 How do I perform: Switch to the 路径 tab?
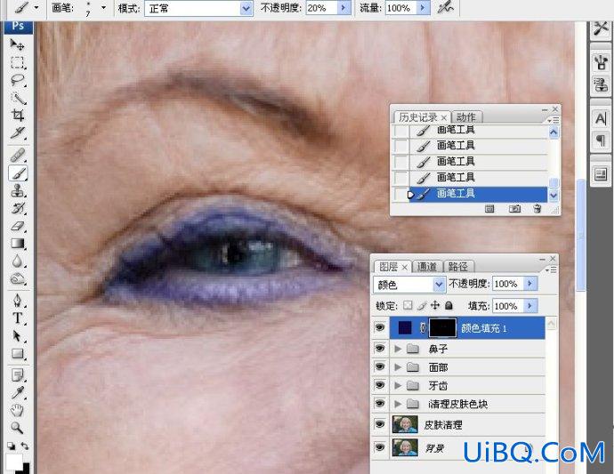[457, 267]
